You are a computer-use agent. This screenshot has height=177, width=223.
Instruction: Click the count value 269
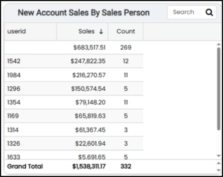[x=126, y=48]
